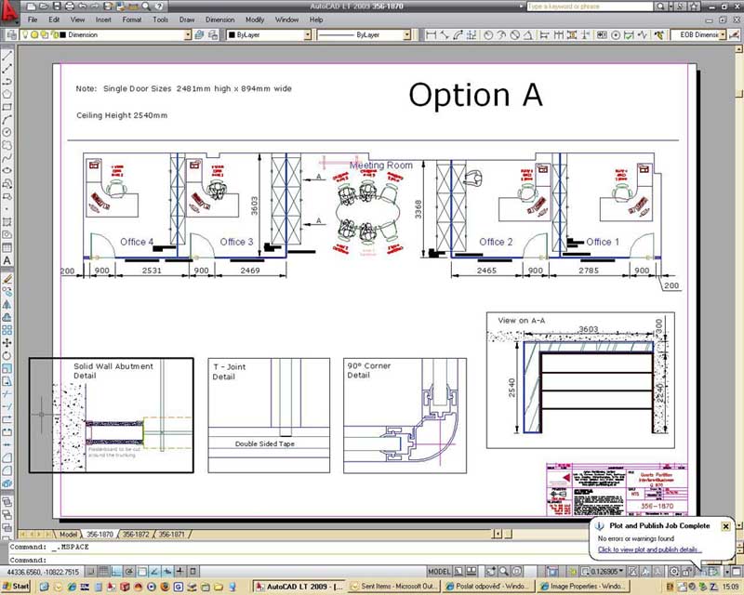Viewport: 744px width, 595px height.
Task: Switch to the 356-1872 layout tab
Action: pos(136,535)
